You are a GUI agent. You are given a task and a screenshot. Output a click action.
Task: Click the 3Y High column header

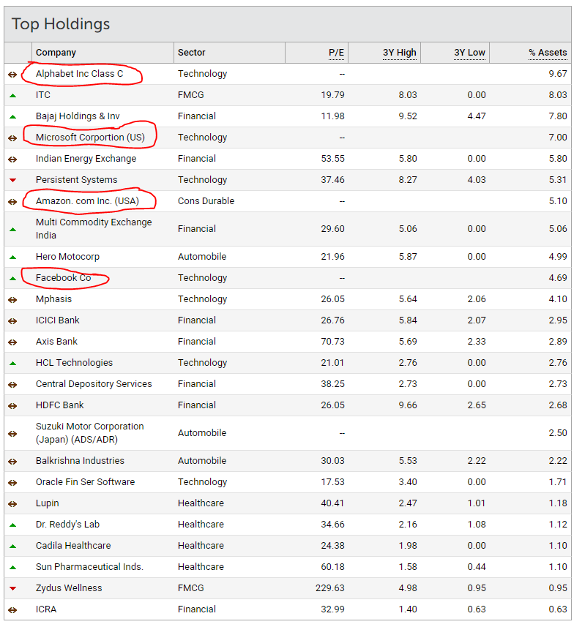tap(400, 53)
